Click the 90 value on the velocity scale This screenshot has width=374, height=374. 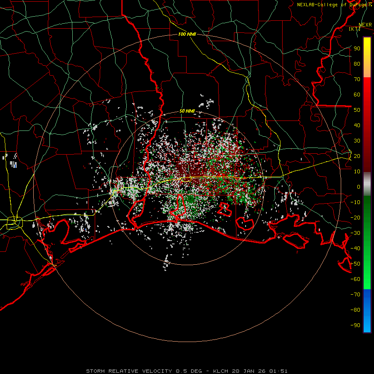click(357, 49)
